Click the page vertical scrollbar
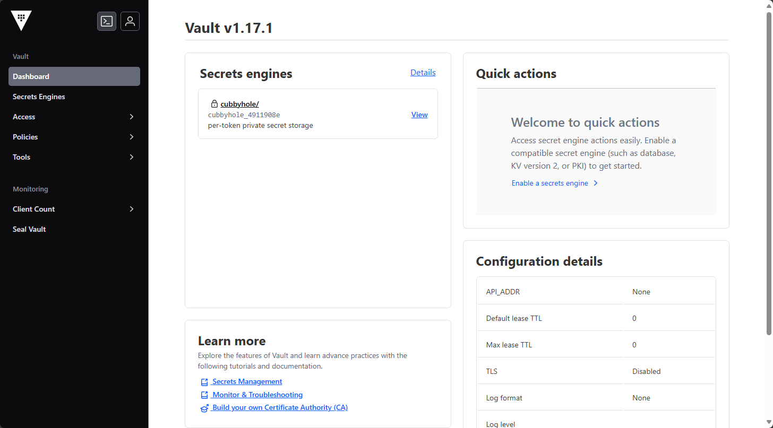773x428 pixels. (769, 175)
